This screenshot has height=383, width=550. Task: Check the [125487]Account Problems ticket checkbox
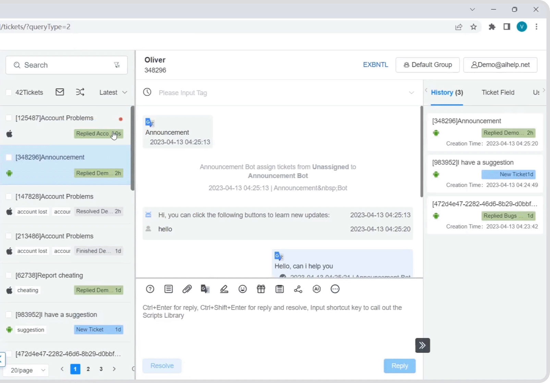coord(9,118)
